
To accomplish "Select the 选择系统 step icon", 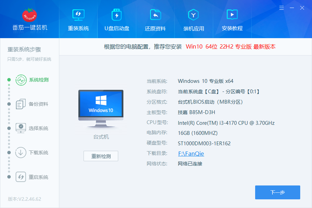I will (x=21, y=128).
